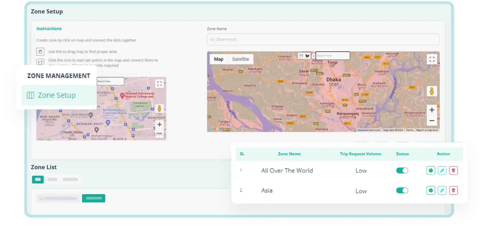Click the hand drag icon in Instructions

coord(40,51)
